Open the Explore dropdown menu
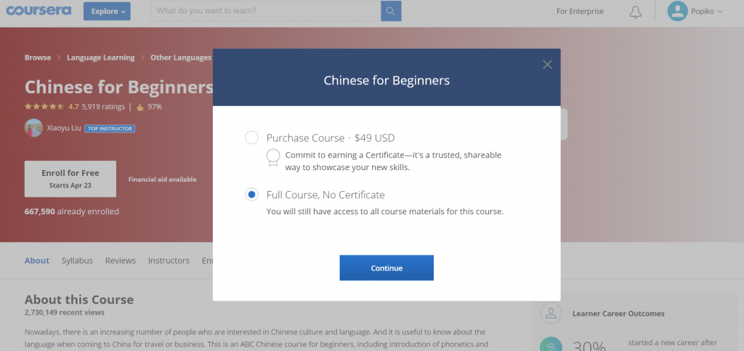Image resolution: width=744 pixels, height=351 pixels. 107,11
